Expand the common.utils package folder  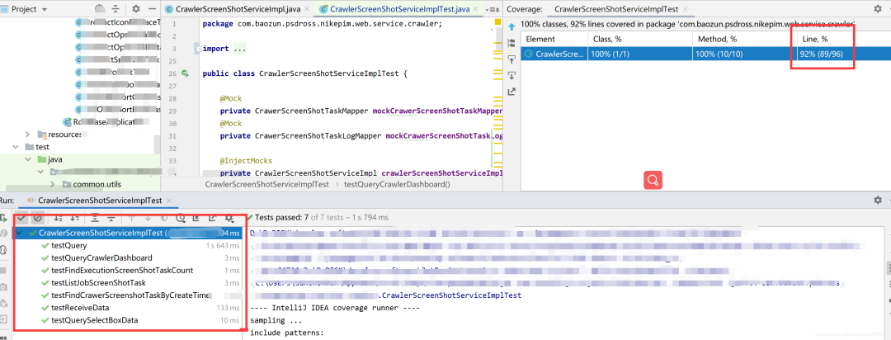click(x=52, y=184)
